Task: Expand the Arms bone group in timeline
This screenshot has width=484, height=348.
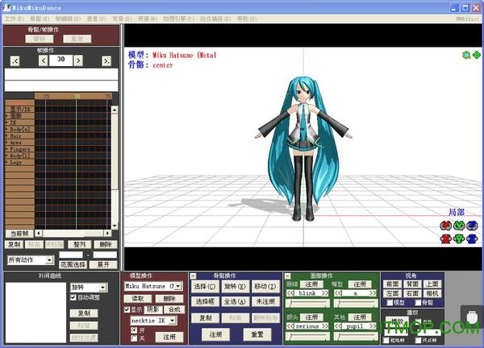Action: 6,143
